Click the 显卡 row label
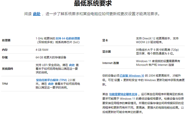188x115 pixels. [105, 40]
